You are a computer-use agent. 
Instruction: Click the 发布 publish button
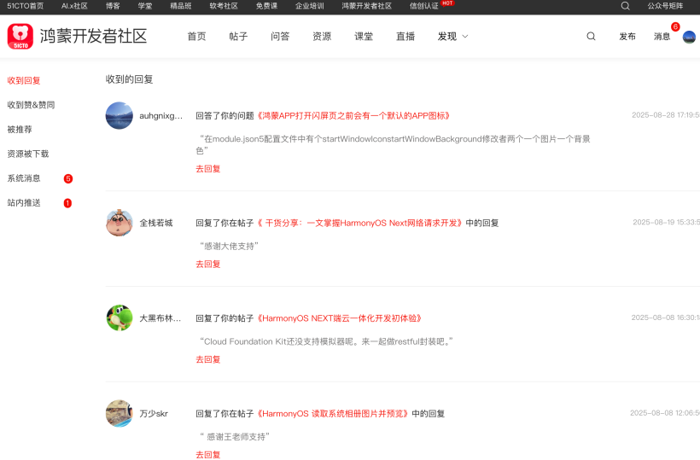tap(627, 37)
